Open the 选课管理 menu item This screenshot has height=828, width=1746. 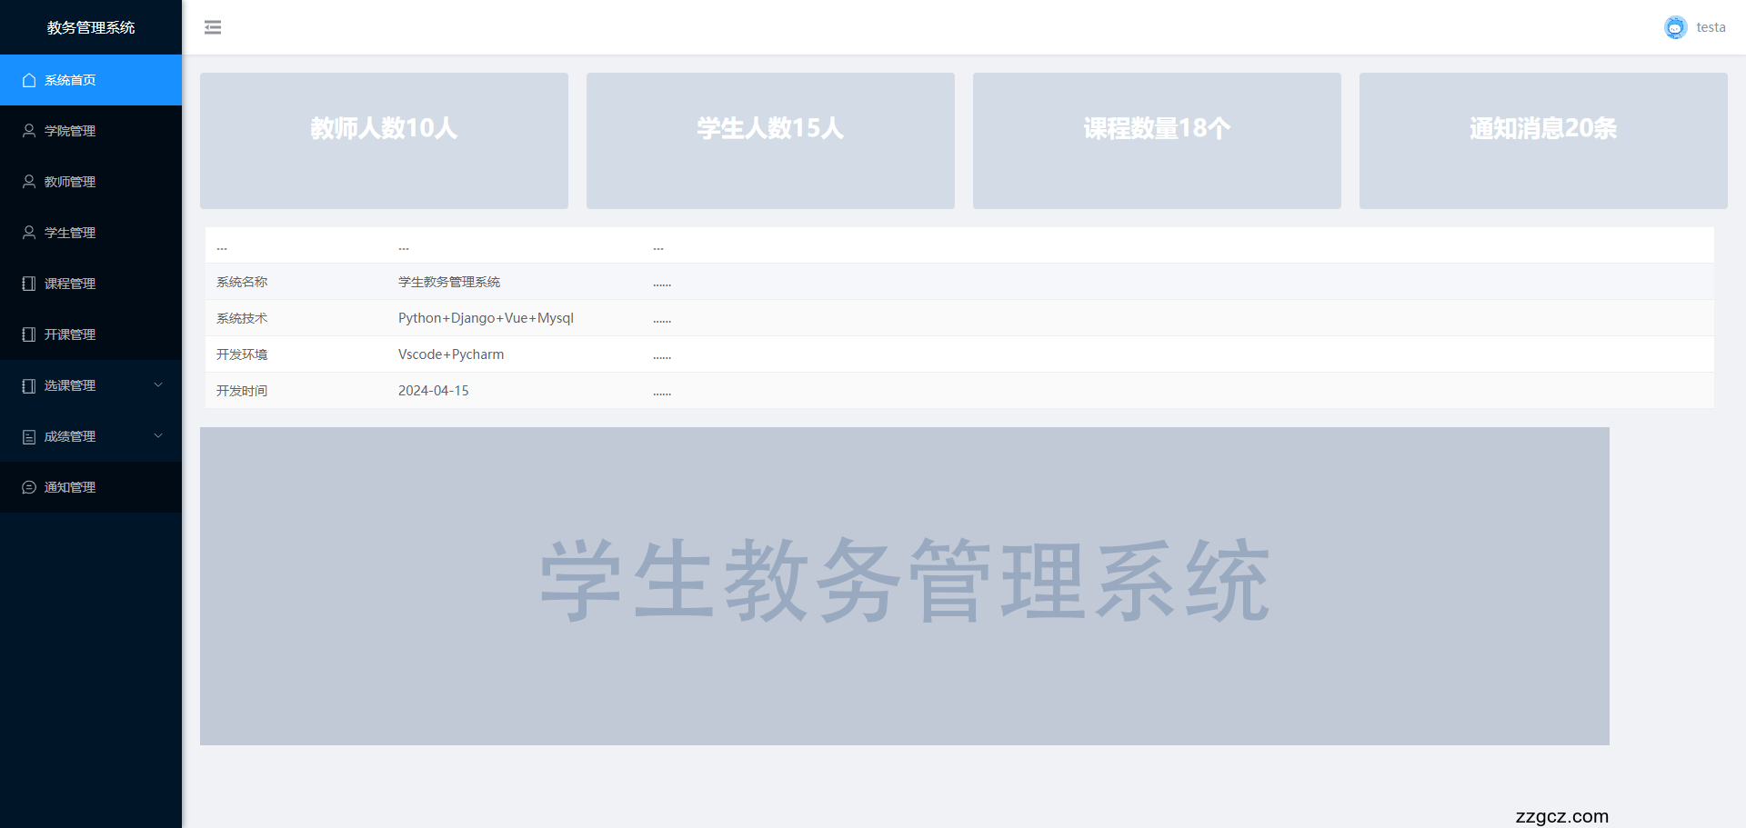click(70, 385)
